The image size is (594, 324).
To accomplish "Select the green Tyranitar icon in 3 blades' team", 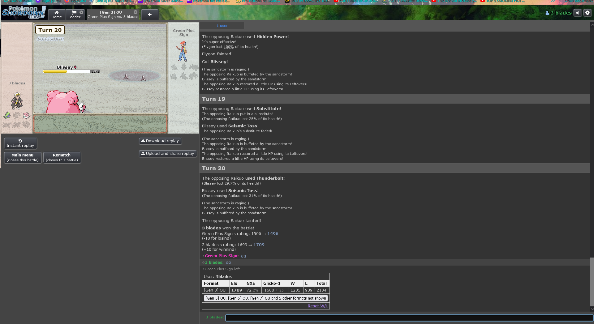I will pos(7,116).
